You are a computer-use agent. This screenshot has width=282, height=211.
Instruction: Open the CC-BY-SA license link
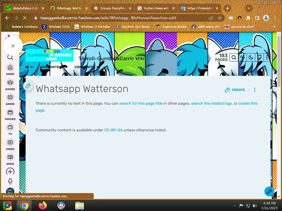[x=113, y=130]
